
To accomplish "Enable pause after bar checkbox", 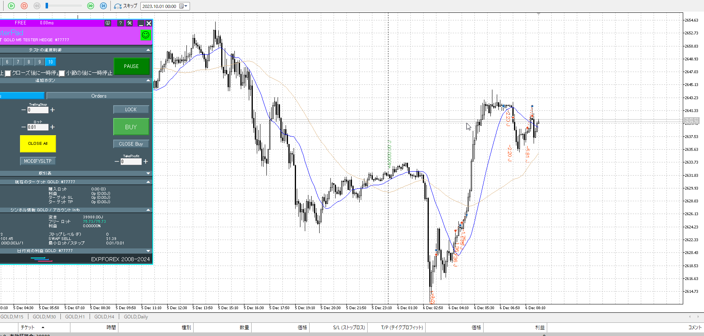I will [62, 73].
